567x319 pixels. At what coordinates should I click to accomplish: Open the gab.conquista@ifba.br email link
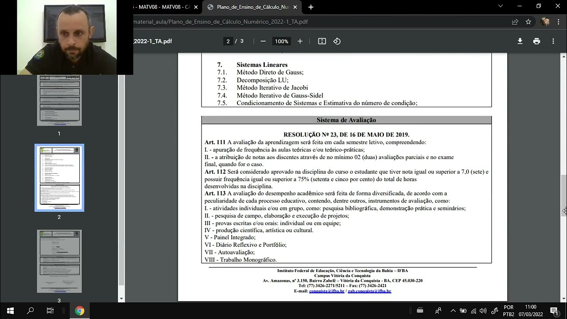(x=369, y=291)
